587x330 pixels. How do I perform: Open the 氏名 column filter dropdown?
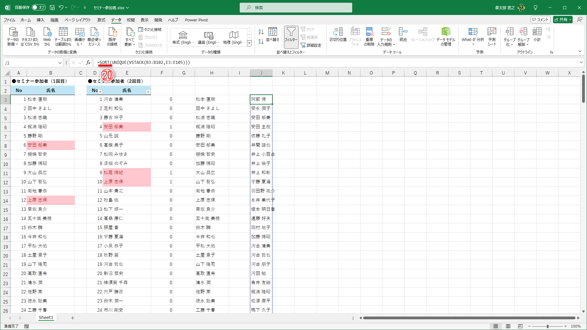click(148, 92)
